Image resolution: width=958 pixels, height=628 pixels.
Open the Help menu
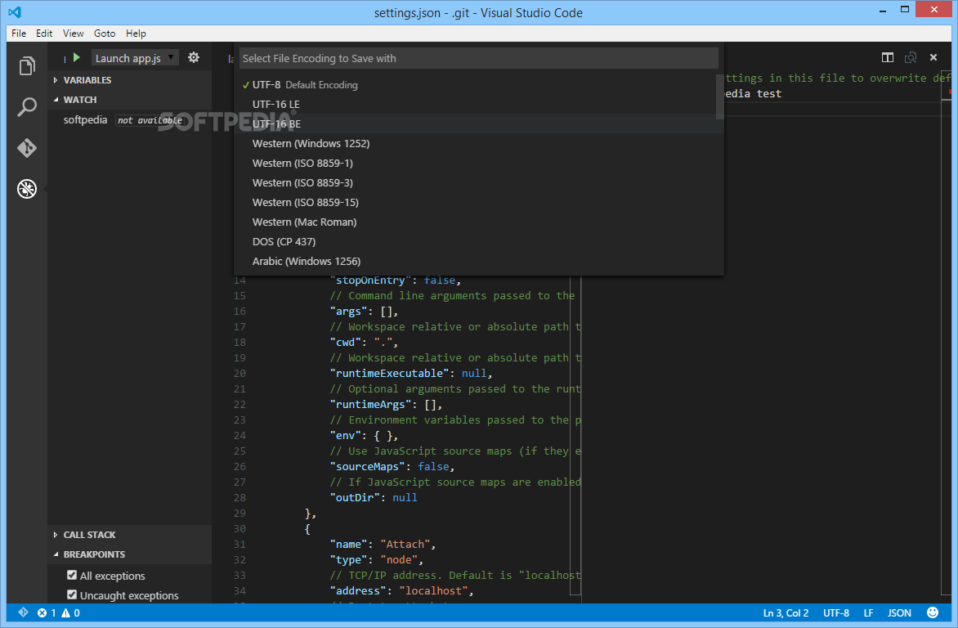pyautogui.click(x=136, y=33)
